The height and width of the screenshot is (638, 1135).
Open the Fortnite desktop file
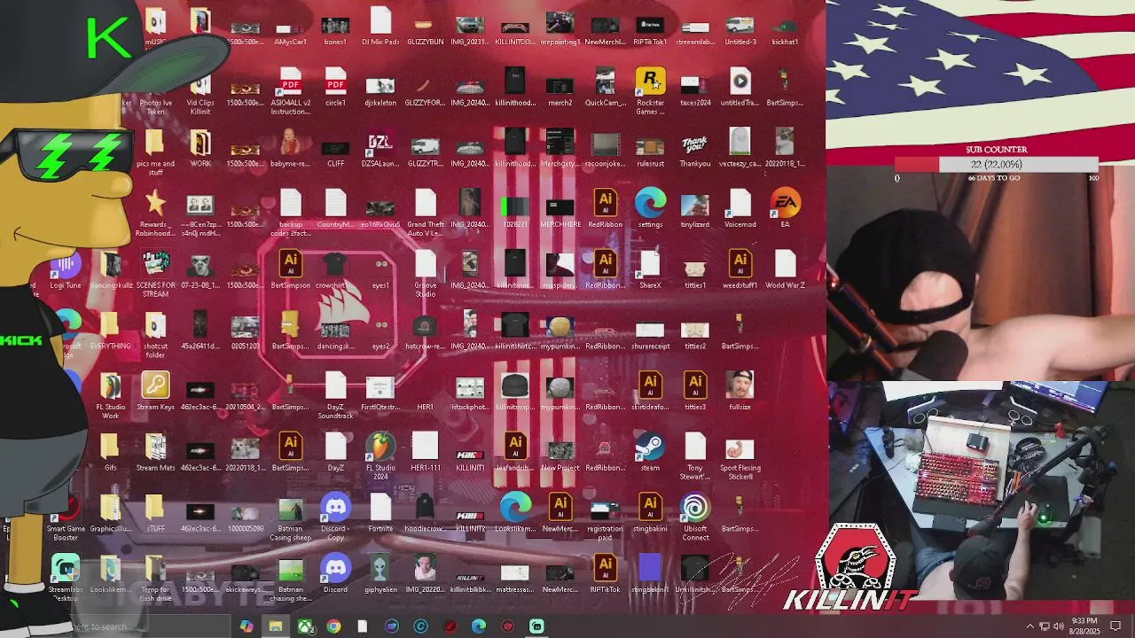click(x=380, y=508)
